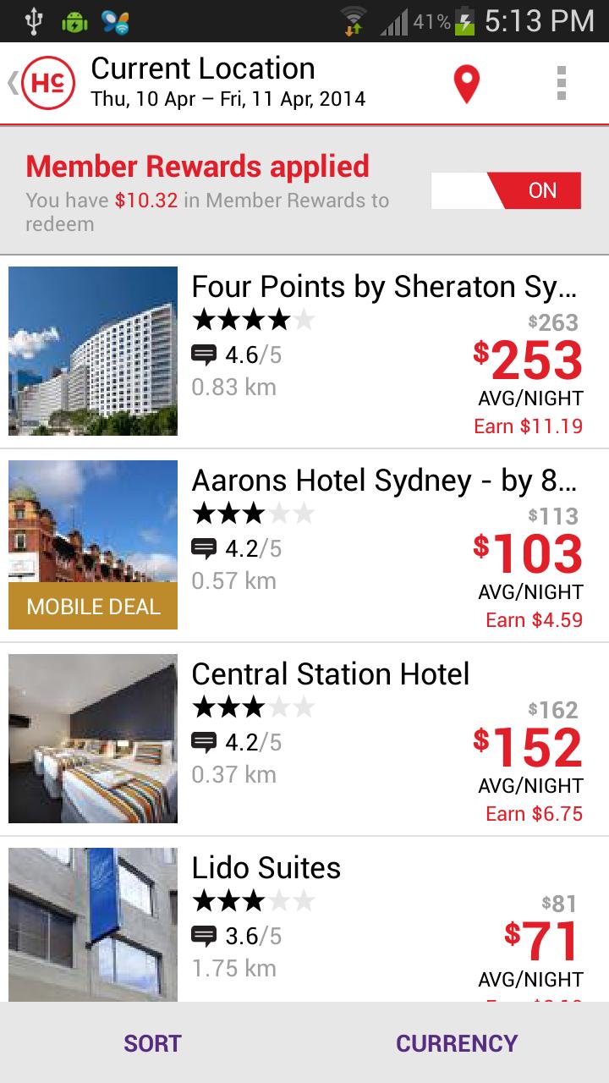This screenshot has width=609, height=1083.
Task: Tap the Mobile Deal badge on Aarons Hotel
Action: (93, 607)
